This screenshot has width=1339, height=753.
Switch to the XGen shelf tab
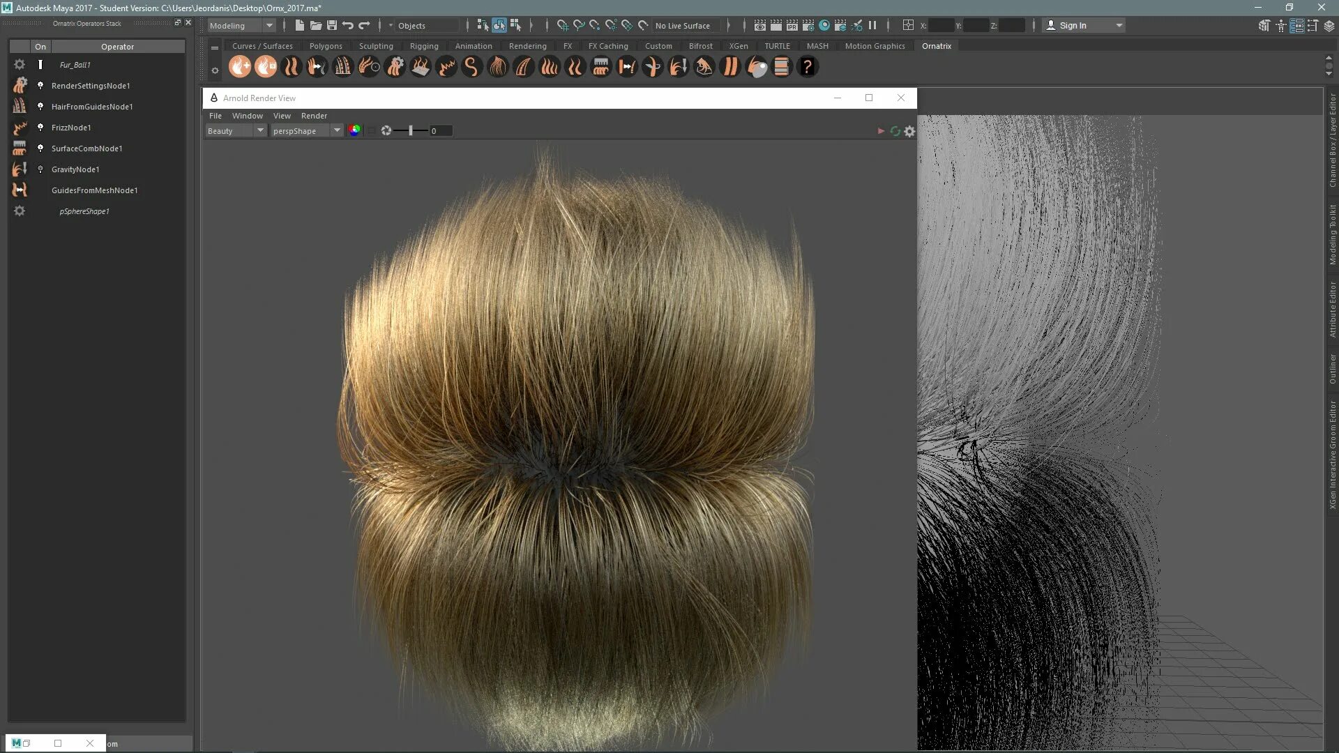pos(738,46)
